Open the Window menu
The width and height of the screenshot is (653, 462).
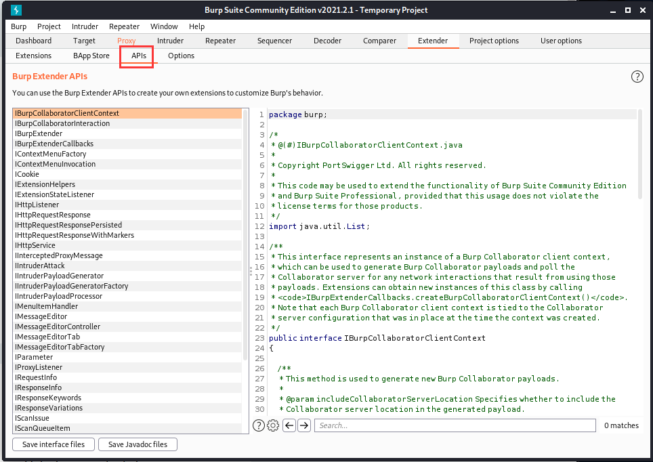(164, 26)
